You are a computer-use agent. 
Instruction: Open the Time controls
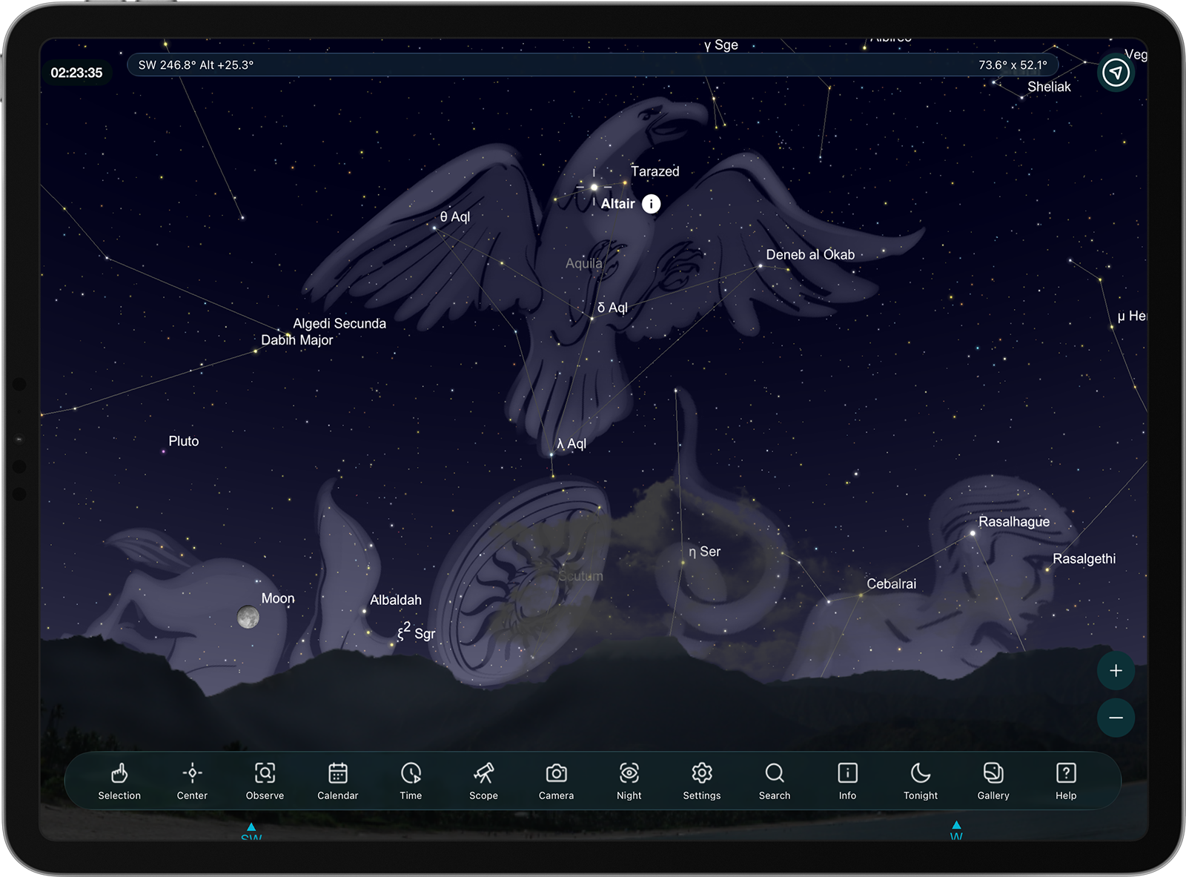pyautogui.click(x=411, y=781)
